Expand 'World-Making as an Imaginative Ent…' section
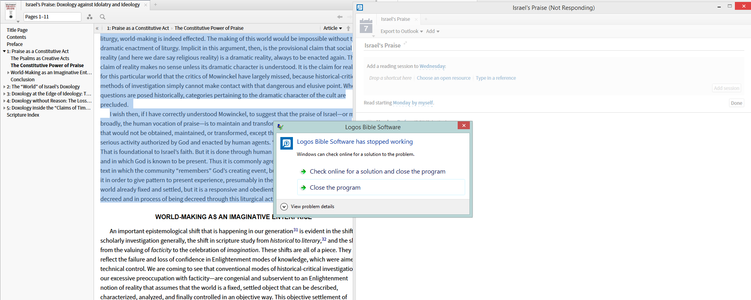The width and height of the screenshot is (751, 300). coord(8,73)
